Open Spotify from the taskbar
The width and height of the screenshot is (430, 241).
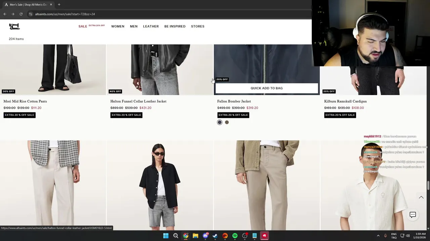click(x=235, y=236)
